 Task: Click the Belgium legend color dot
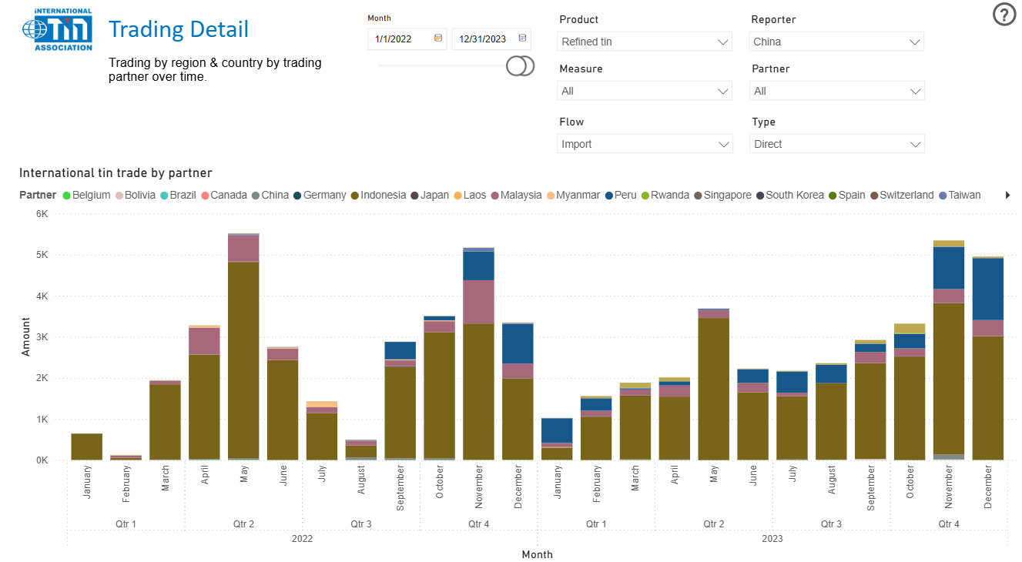(65, 195)
